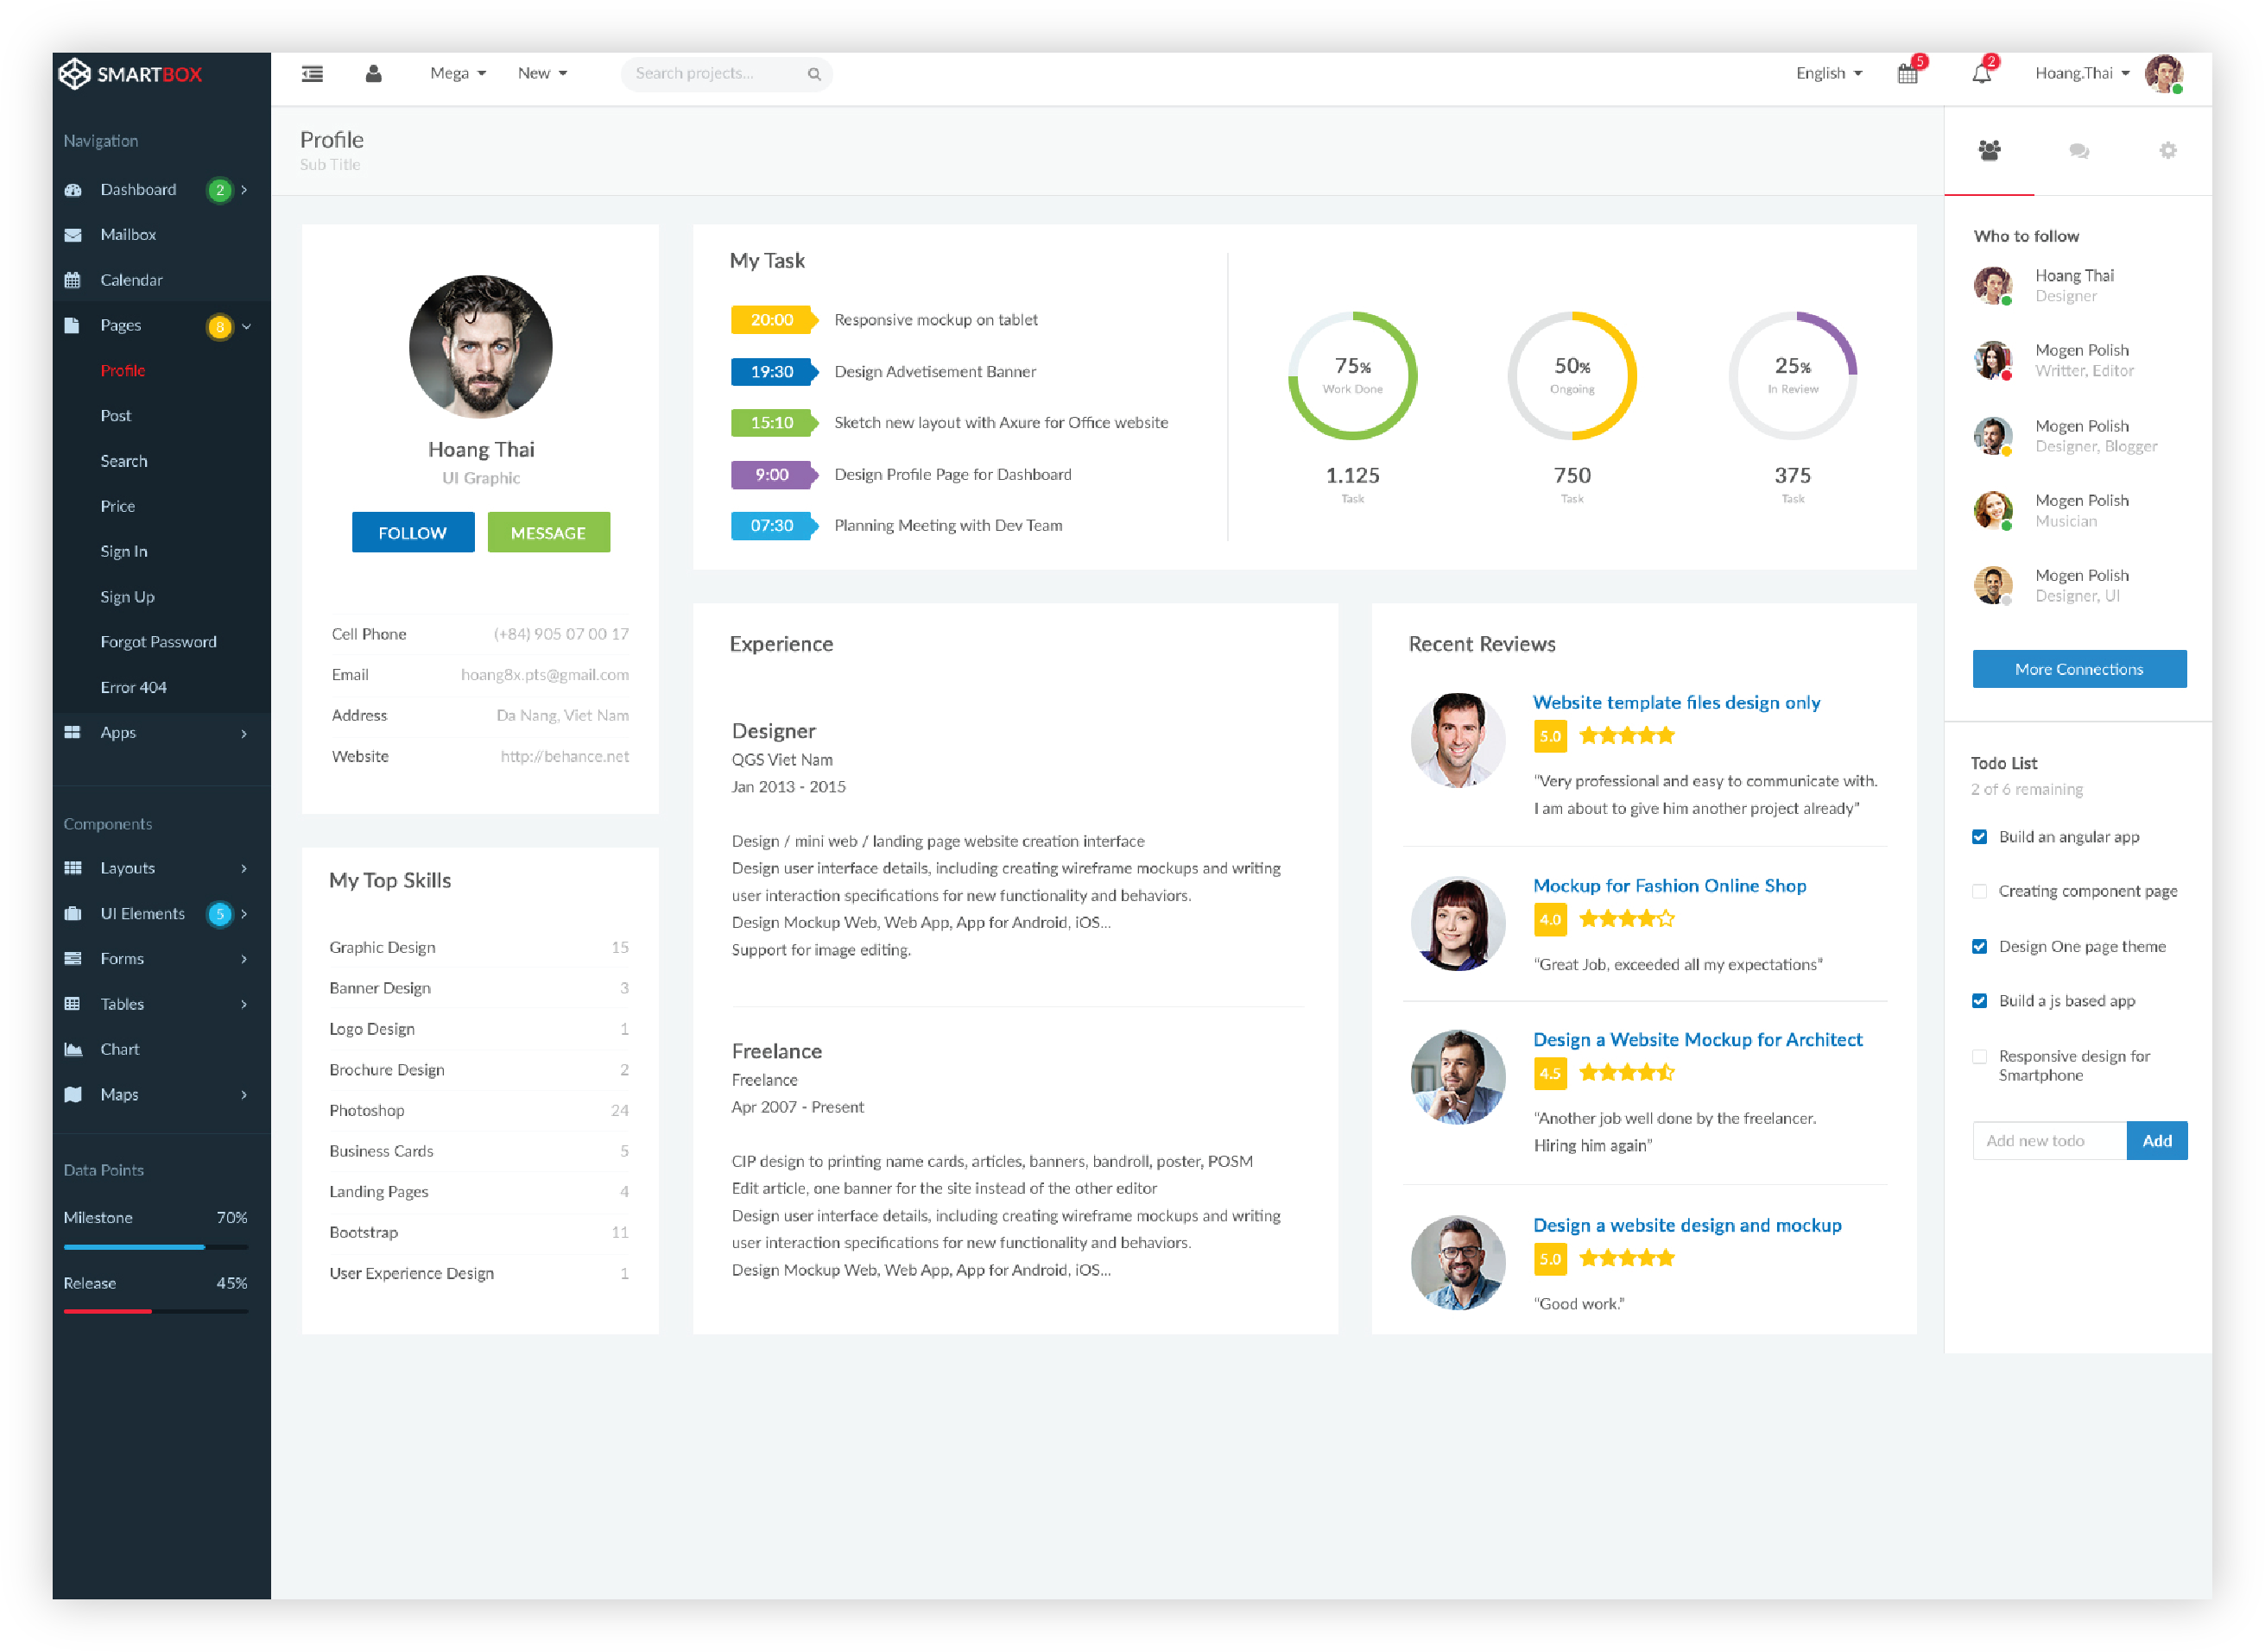This screenshot has width=2265, height=1652.
Task: Open the Hoang.Thai user dropdown
Action: click(2082, 73)
